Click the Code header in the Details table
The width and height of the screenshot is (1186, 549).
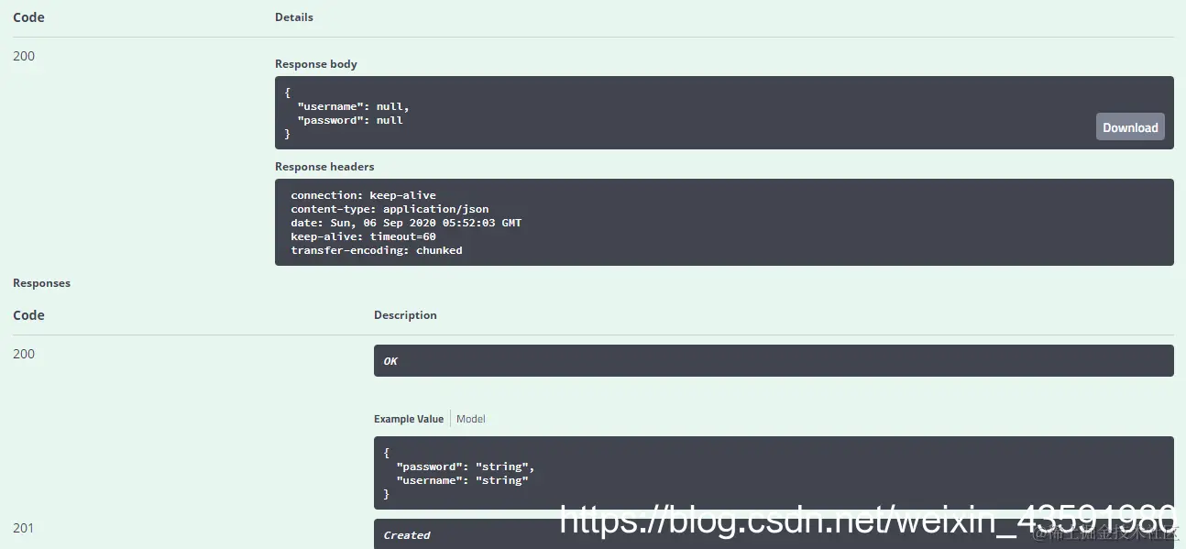pyautogui.click(x=28, y=17)
